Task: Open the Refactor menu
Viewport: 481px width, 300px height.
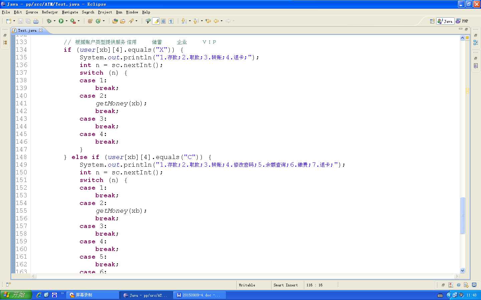Action: tap(50, 12)
